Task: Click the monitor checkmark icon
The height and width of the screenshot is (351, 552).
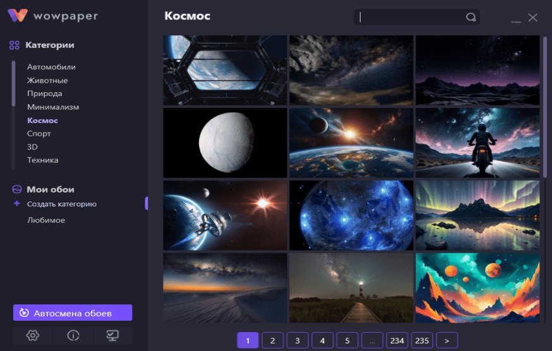Action: click(113, 335)
